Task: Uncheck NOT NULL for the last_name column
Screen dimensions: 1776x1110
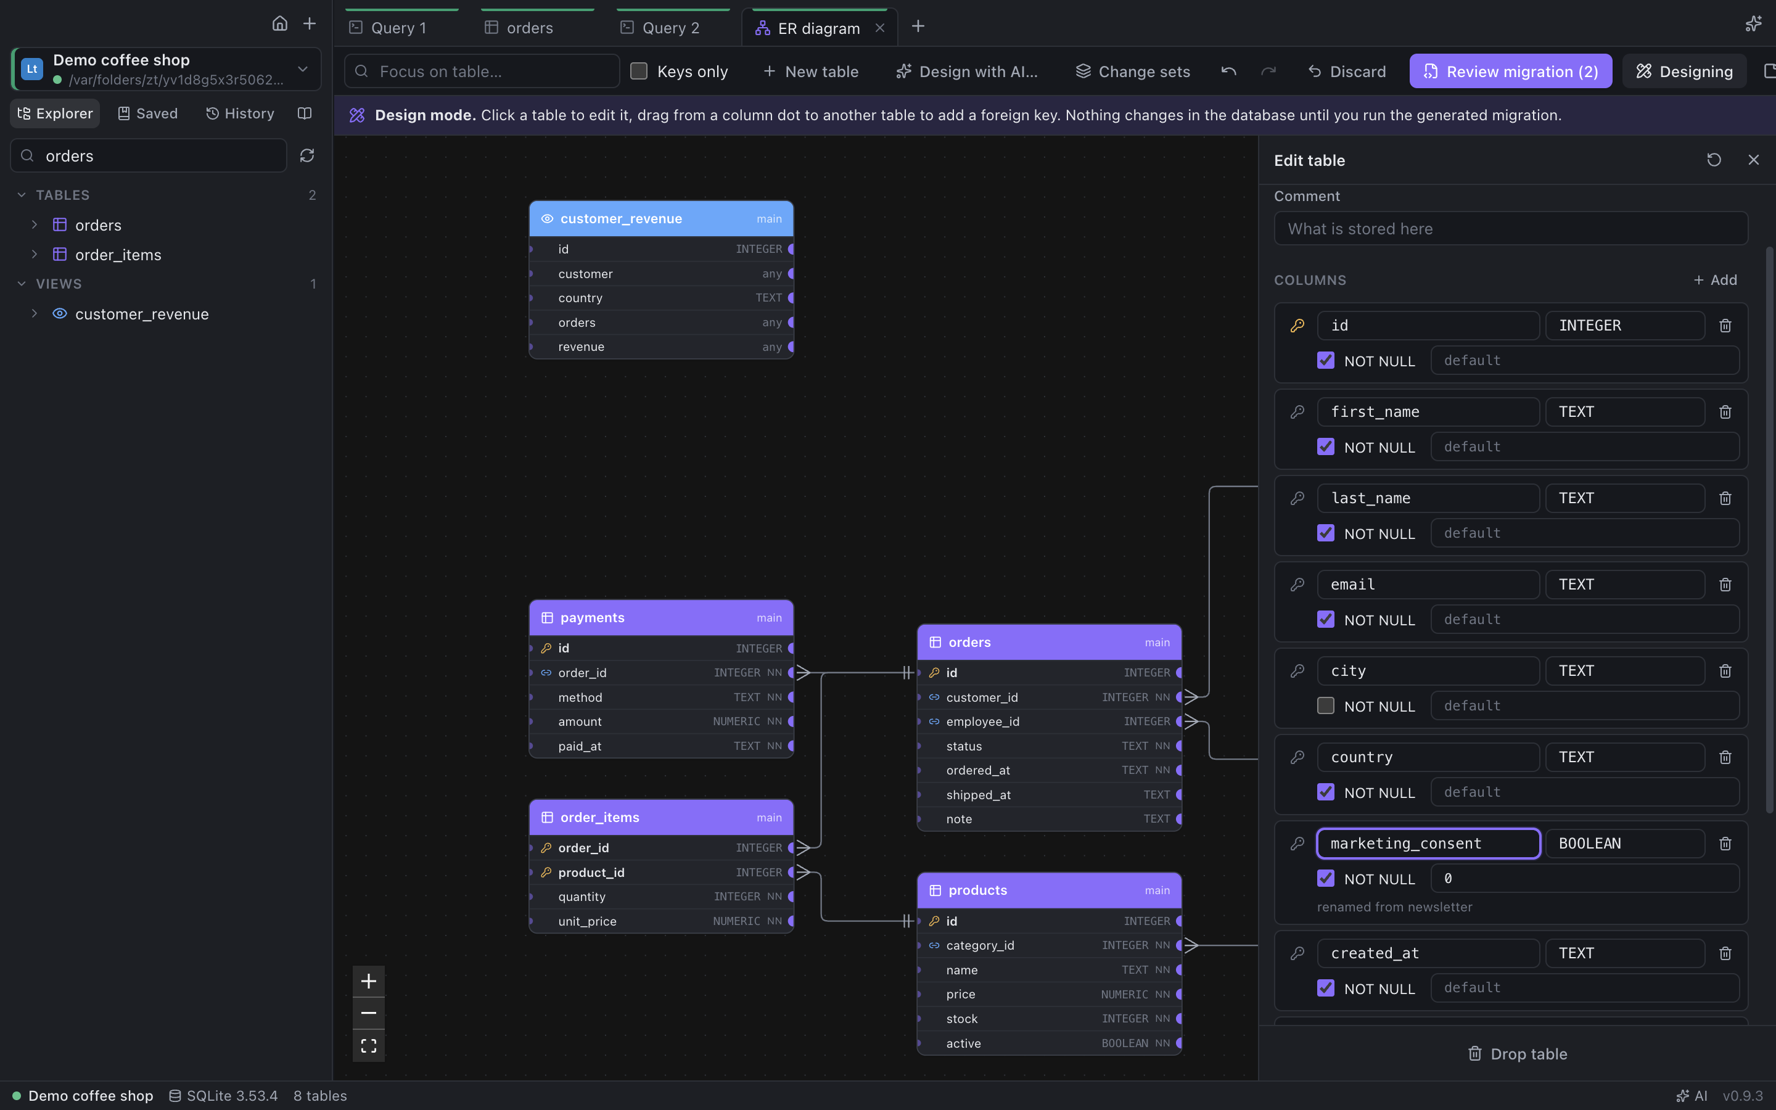Action: pyautogui.click(x=1325, y=533)
